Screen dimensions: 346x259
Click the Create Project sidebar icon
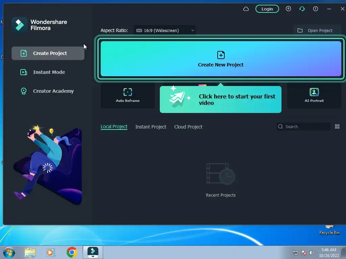tap(23, 53)
